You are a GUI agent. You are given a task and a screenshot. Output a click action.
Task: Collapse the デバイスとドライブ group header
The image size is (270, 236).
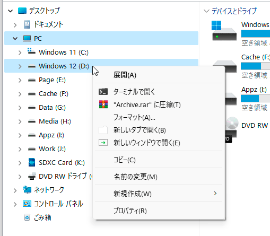point(206,11)
